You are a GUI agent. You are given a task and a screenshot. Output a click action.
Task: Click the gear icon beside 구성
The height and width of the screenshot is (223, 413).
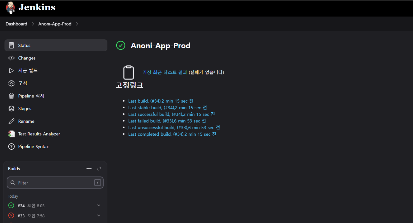(11, 83)
